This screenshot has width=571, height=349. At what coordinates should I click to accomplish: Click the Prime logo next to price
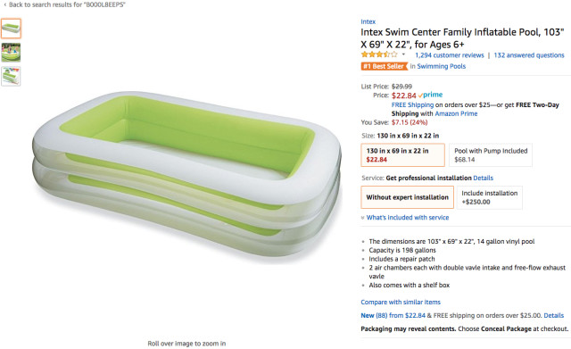point(430,96)
